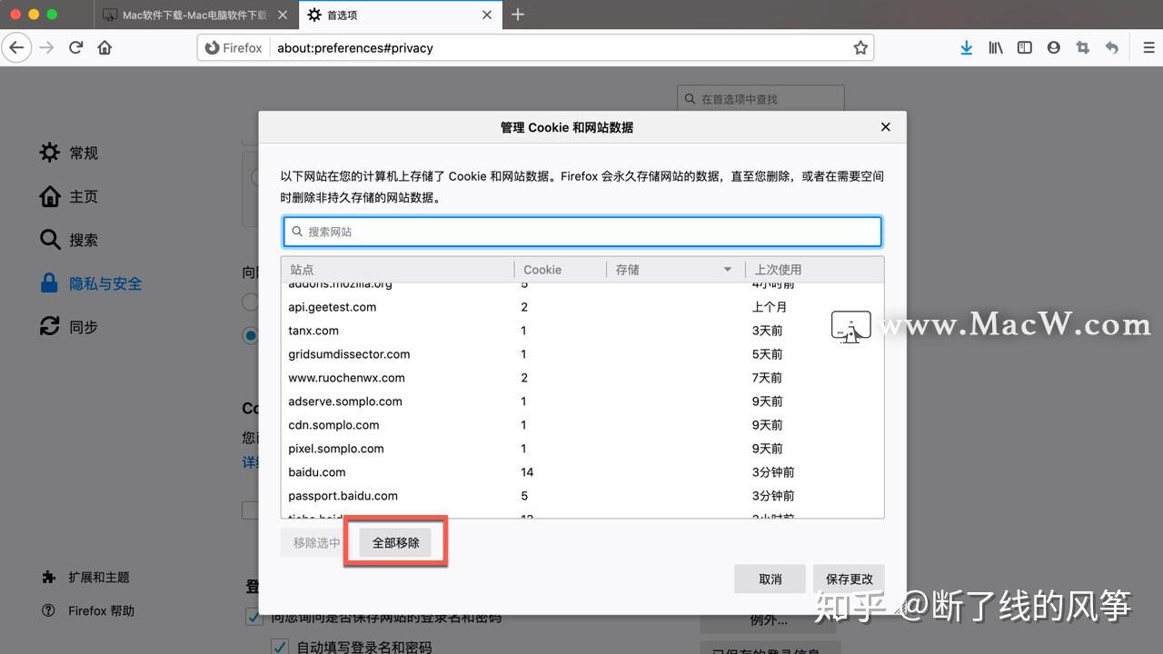
Task: Select the 扩展和主题 sidebar icon
Action: (49, 577)
